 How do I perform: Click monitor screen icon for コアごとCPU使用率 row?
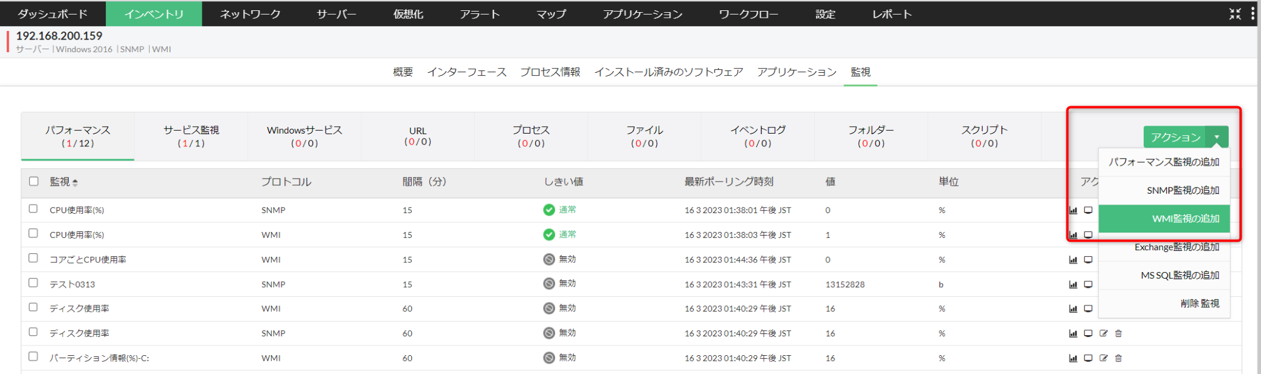pyautogui.click(x=1088, y=260)
